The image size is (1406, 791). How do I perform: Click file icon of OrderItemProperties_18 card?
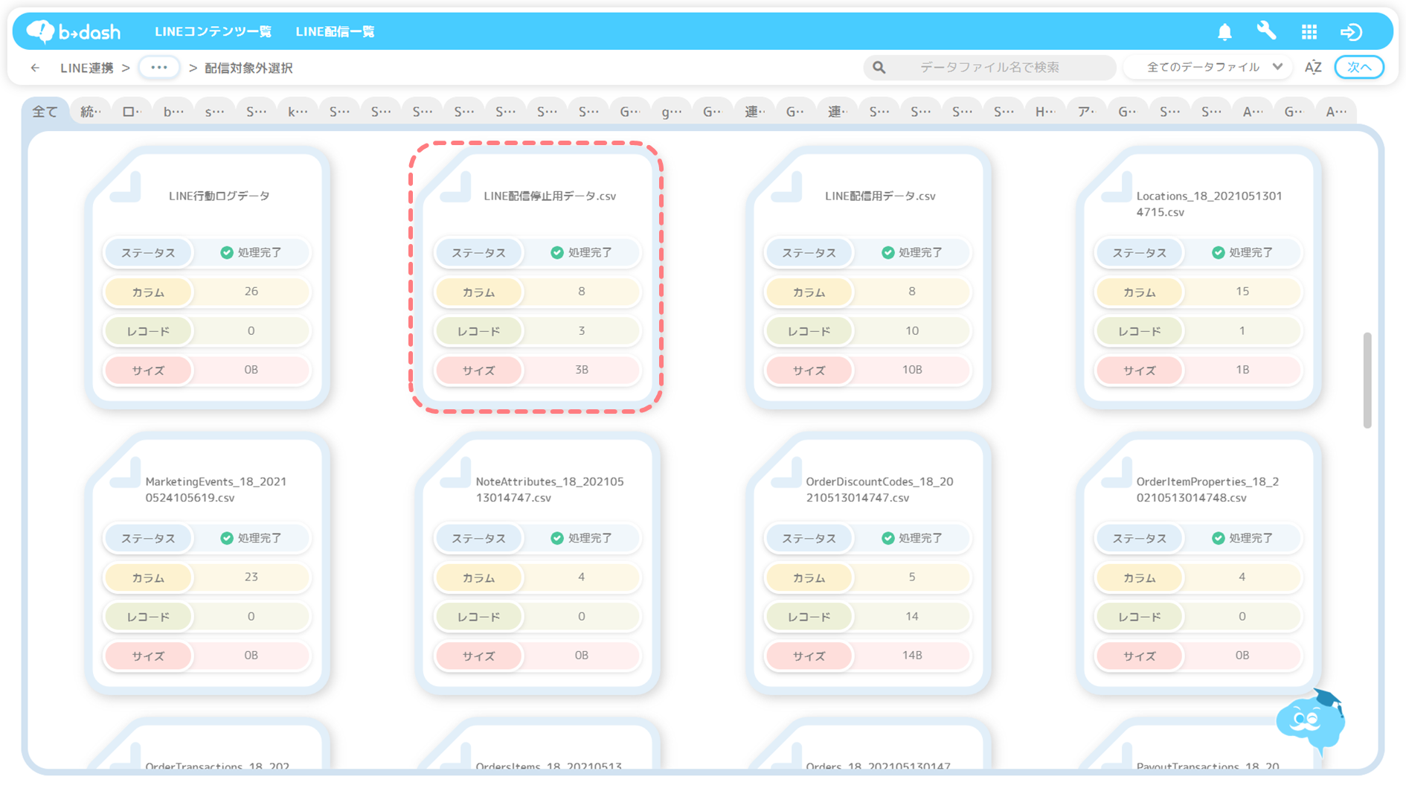(x=1117, y=473)
